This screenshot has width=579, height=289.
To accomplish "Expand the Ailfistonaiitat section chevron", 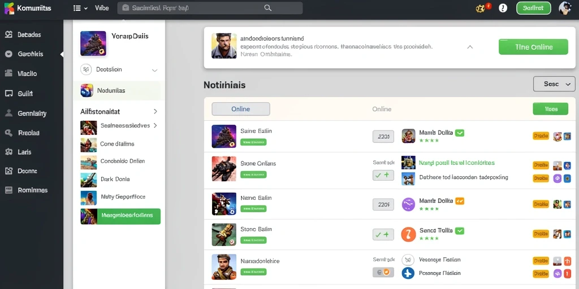I will coord(155,111).
